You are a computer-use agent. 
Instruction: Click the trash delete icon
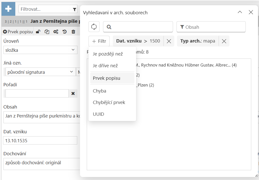pyautogui.click(x=73, y=32)
